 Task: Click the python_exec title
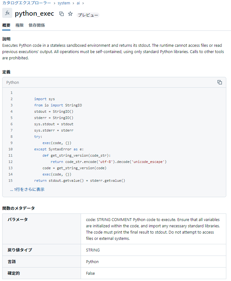[x=34, y=14]
